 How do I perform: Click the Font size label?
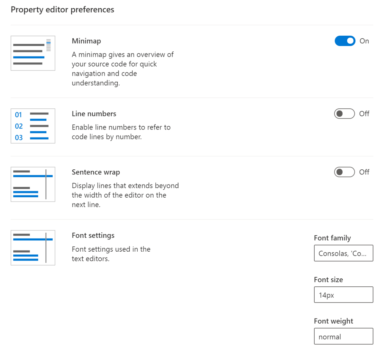328,280
